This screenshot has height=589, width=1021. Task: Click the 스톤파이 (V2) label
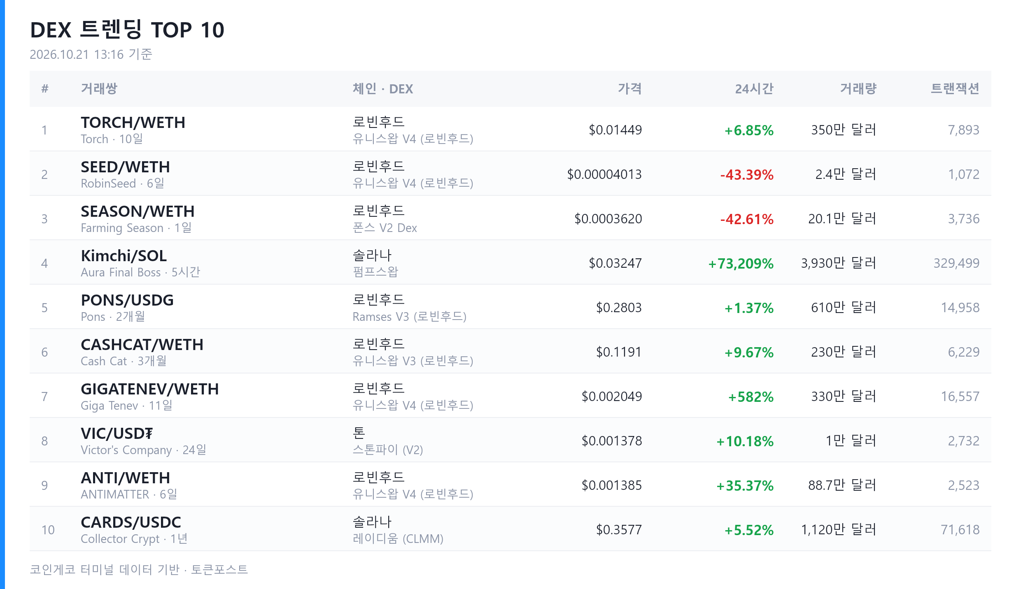(x=388, y=450)
